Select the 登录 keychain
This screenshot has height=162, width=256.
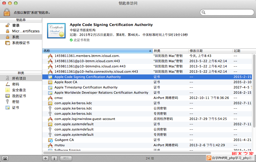[21, 25]
